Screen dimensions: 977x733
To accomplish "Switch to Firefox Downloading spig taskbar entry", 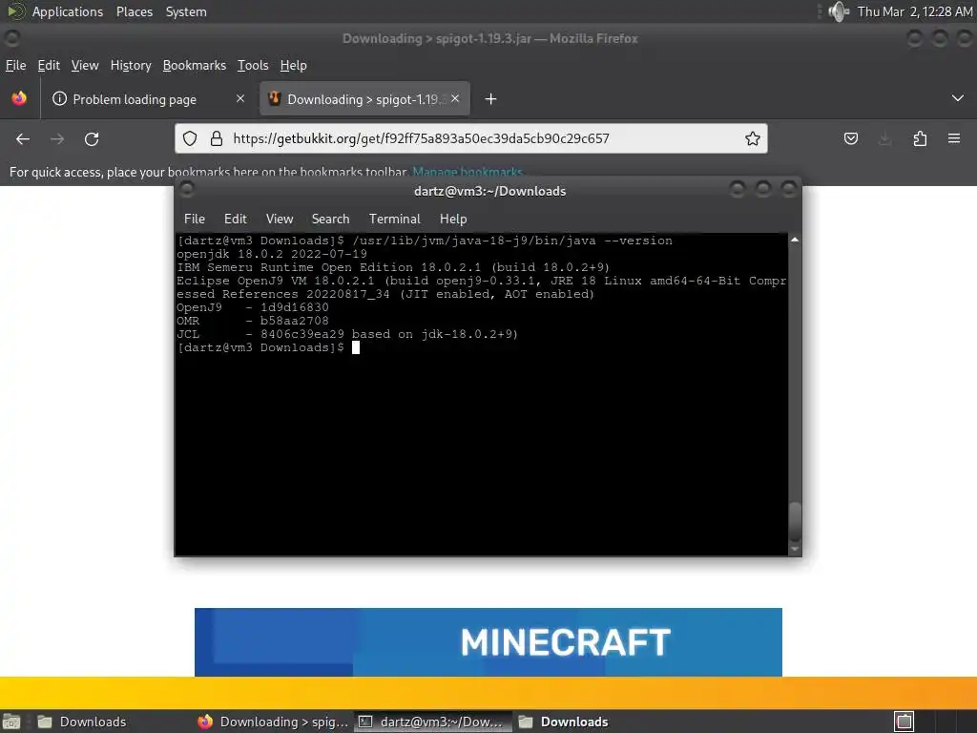I will coord(274,722).
